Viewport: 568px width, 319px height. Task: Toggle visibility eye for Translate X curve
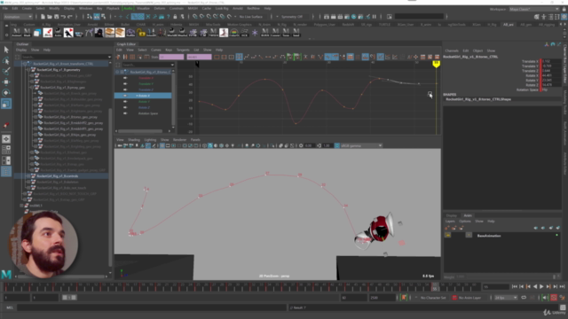[125, 78]
